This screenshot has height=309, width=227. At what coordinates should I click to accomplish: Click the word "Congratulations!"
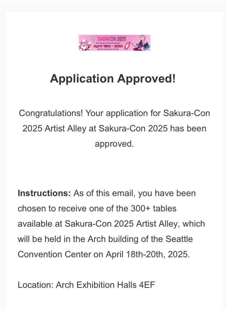(x=51, y=113)
